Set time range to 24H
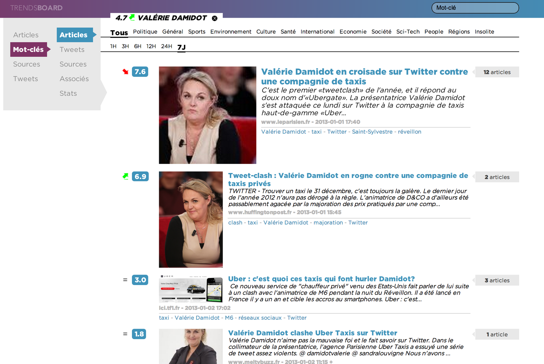Screen dimensions: 544x364 point(167,46)
